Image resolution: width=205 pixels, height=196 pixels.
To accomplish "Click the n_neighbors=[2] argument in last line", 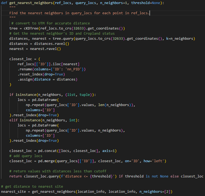I will 154,191.
